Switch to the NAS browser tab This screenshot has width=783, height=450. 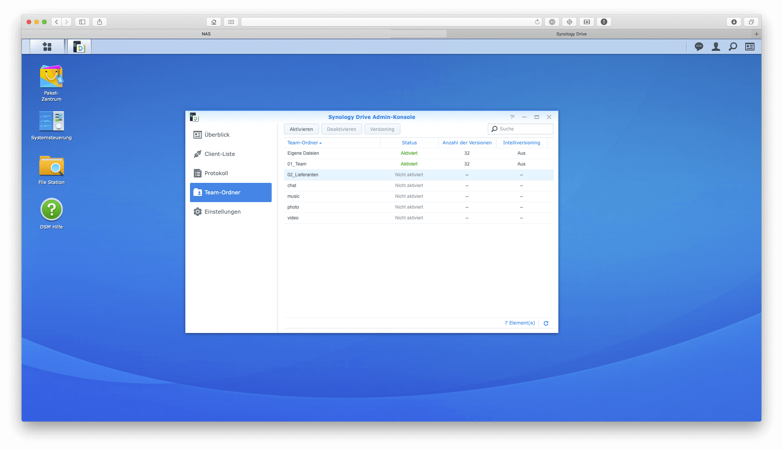pyautogui.click(x=206, y=34)
